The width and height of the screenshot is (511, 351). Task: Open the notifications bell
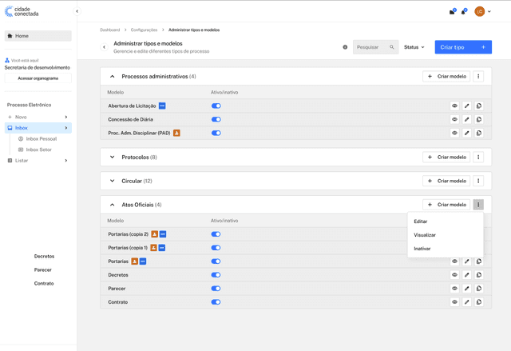pyautogui.click(x=464, y=12)
